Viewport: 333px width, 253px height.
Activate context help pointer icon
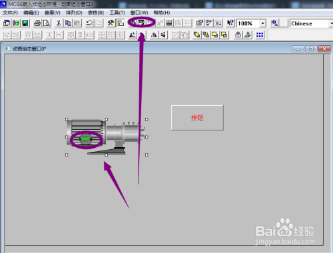tap(230, 23)
